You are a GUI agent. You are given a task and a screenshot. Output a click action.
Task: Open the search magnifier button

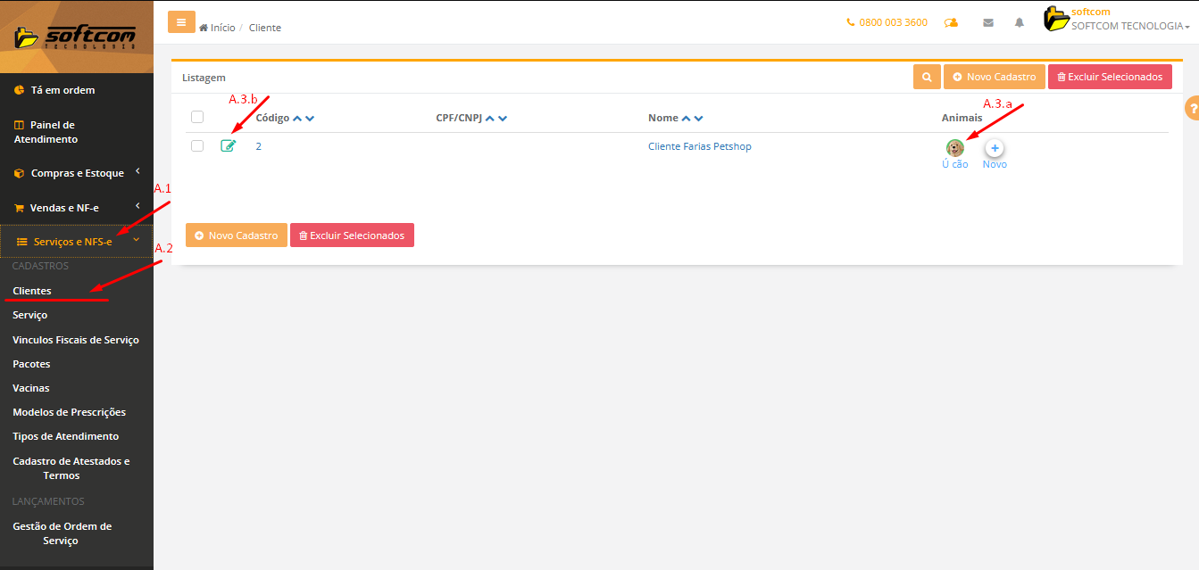(927, 77)
